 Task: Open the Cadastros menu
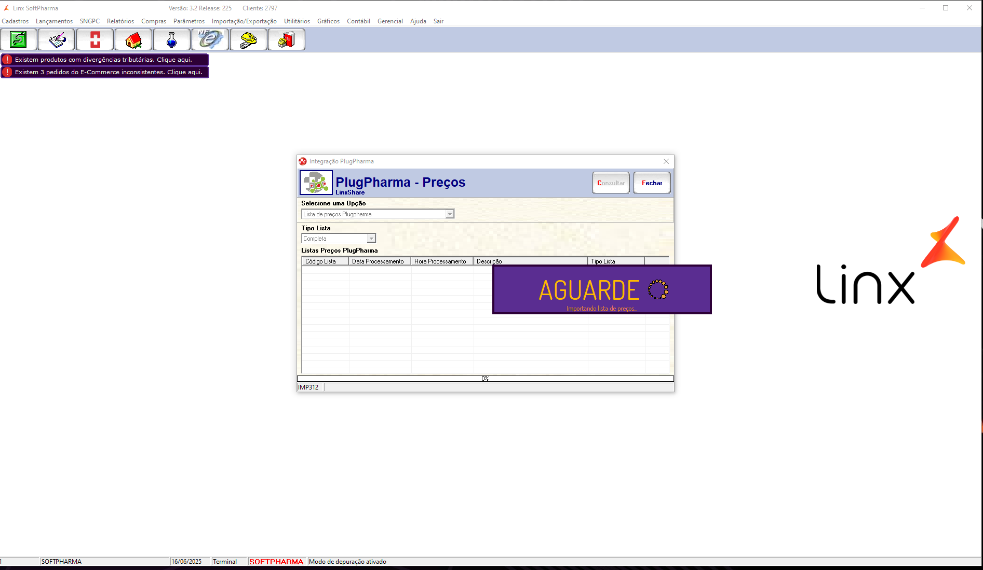click(x=15, y=21)
